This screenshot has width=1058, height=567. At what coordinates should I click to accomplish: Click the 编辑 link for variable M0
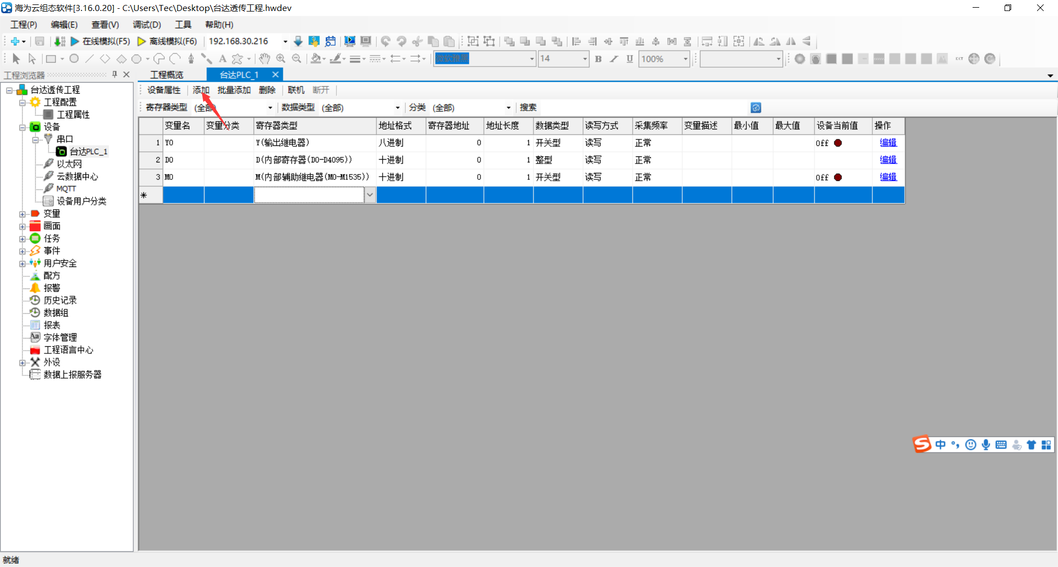pos(888,177)
